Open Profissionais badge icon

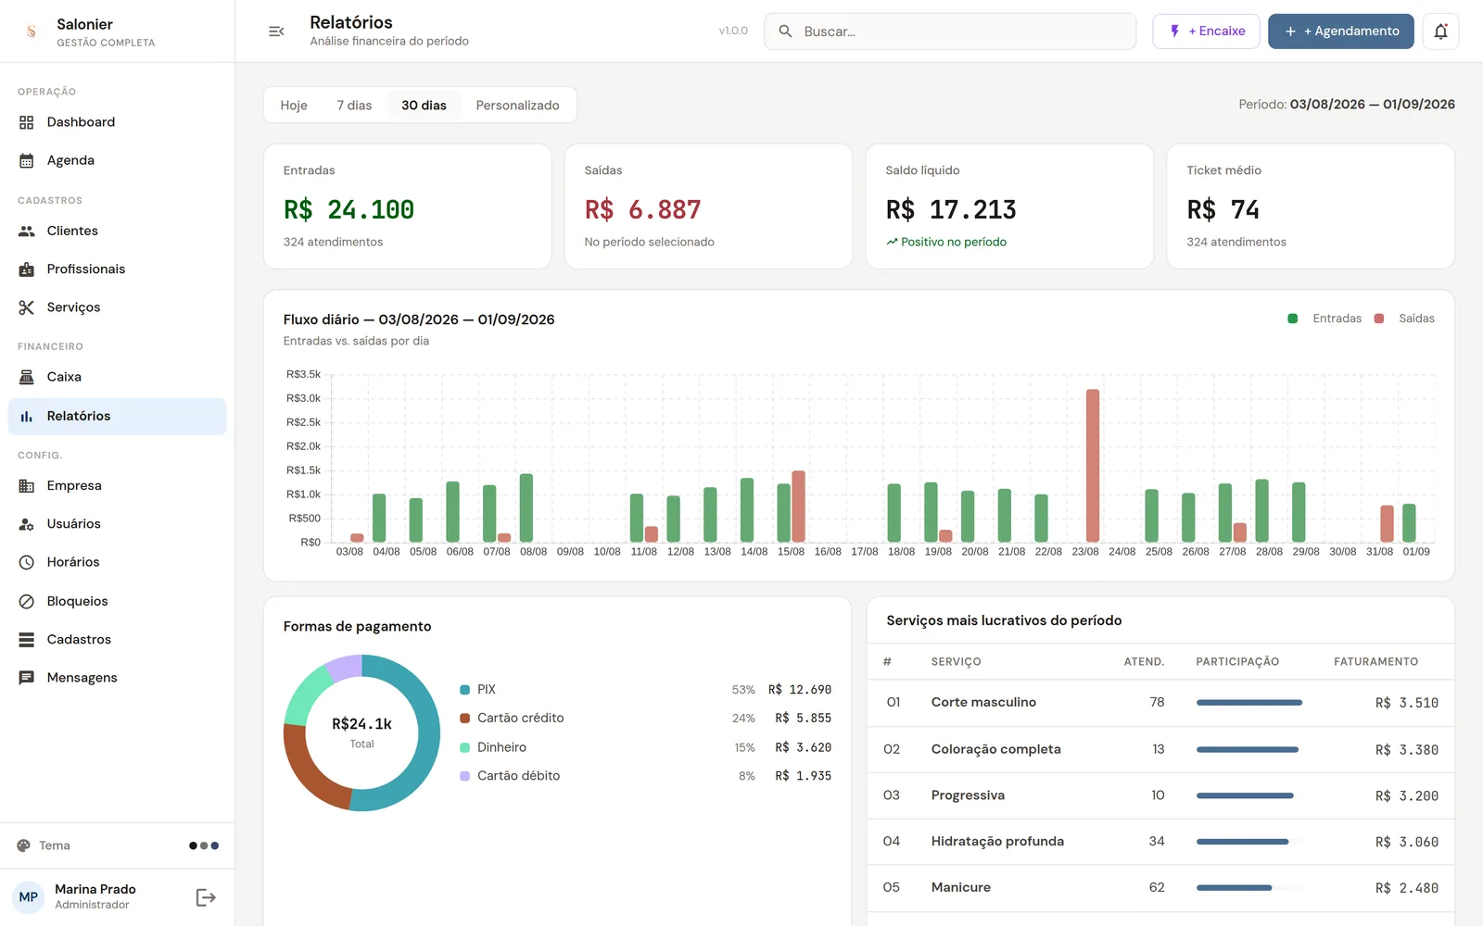(x=27, y=269)
